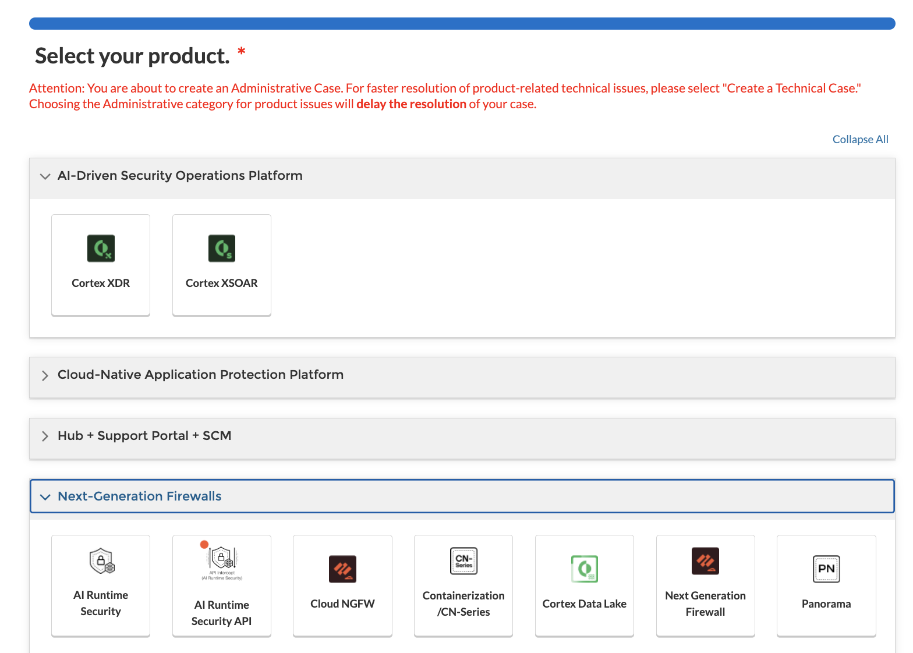The width and height of the screenshot is (913, 653).
Task: Select the Containerization /CN-Series label
Action: tap(463, 604)
